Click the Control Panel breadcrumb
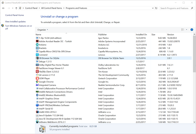 pos(31,8)
